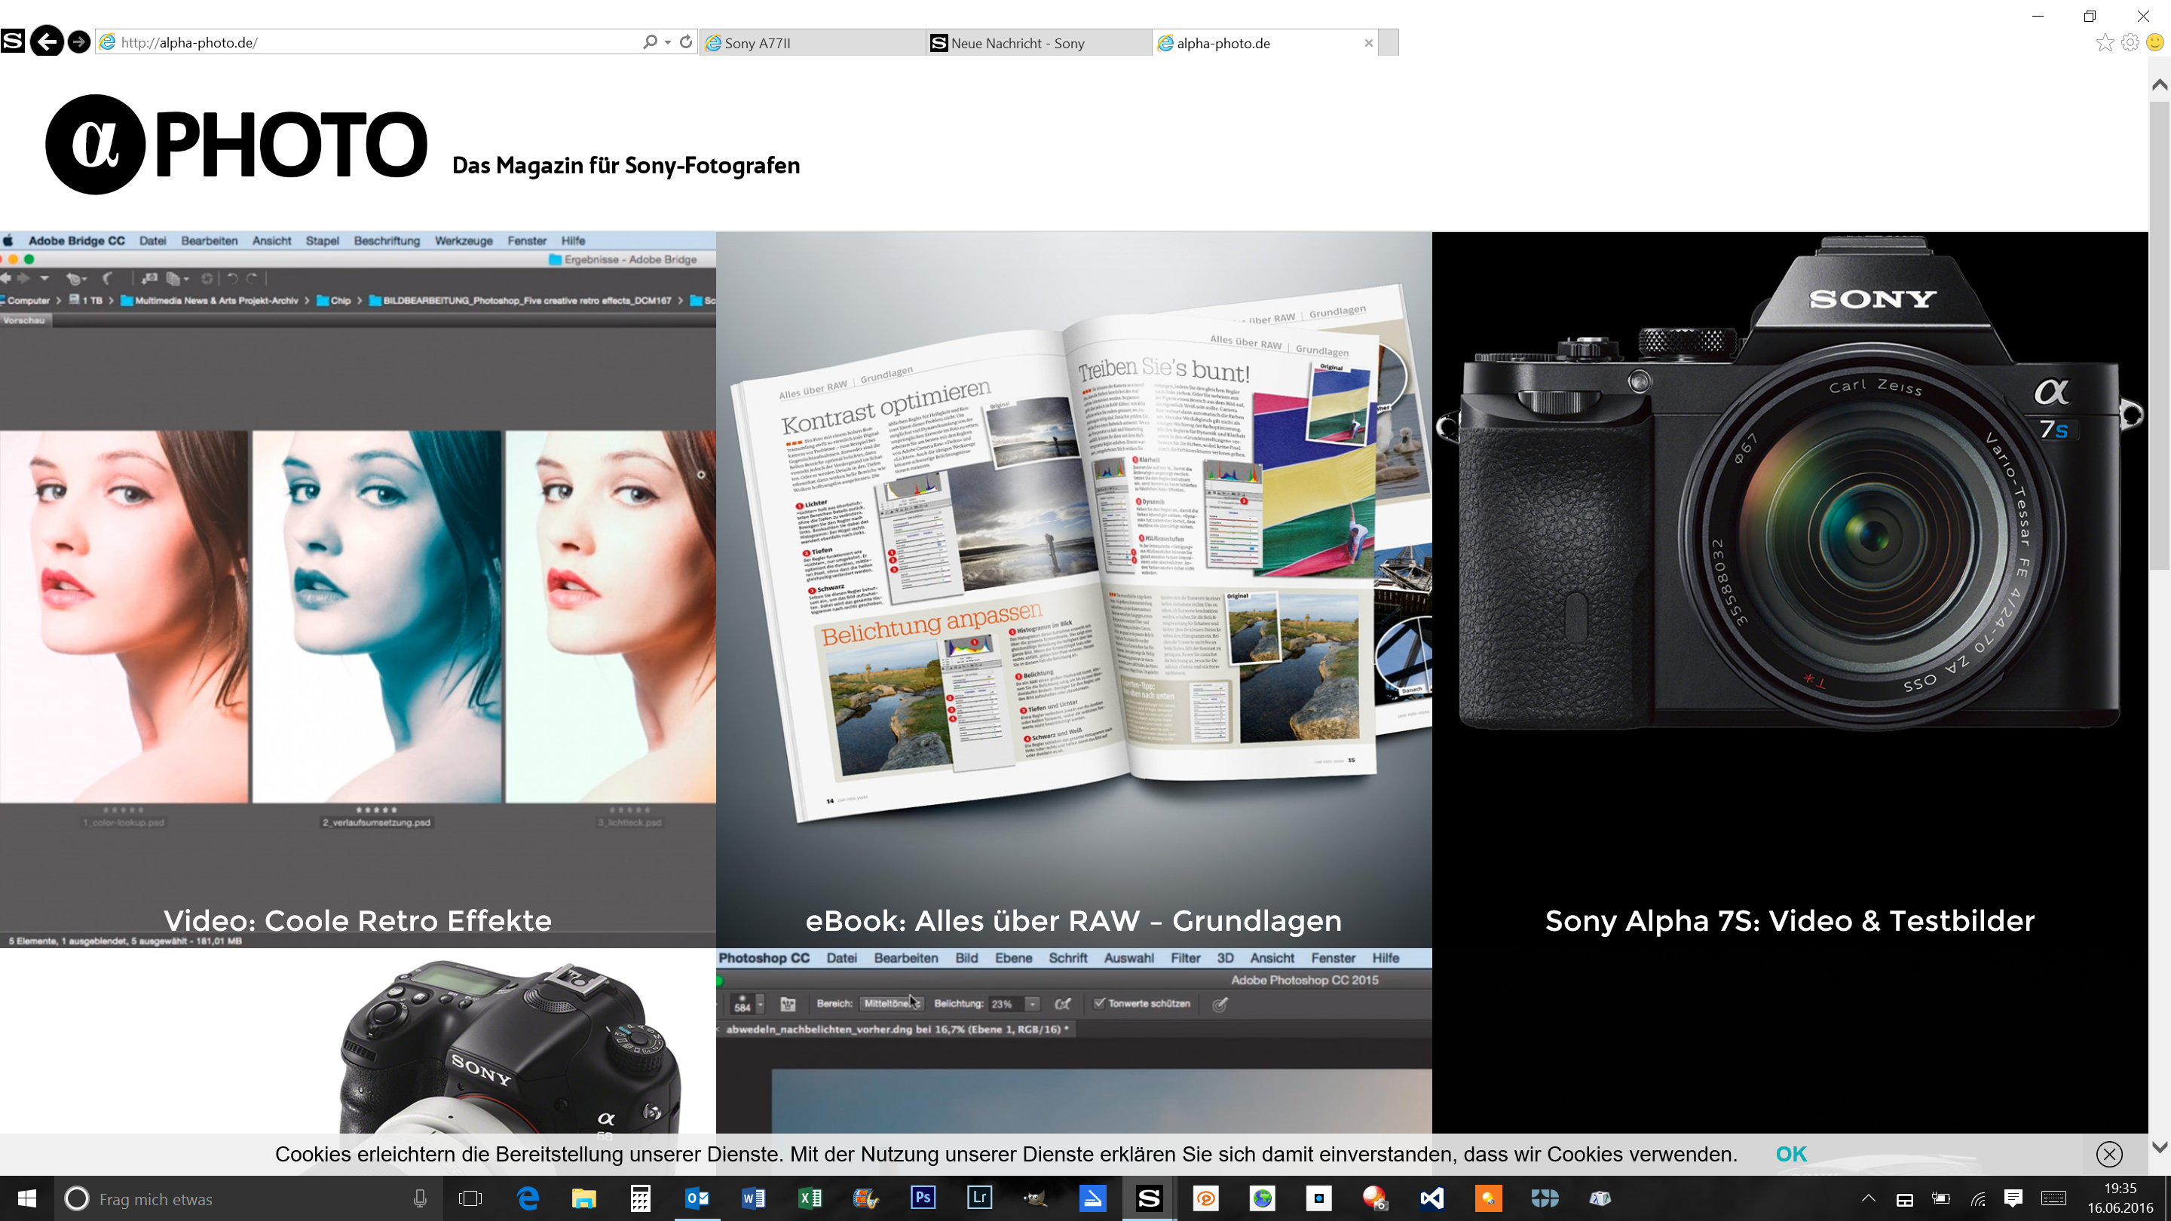Show hidden system tray icons
The image size is (2171, 1221).
[x=1869, y=1198]
